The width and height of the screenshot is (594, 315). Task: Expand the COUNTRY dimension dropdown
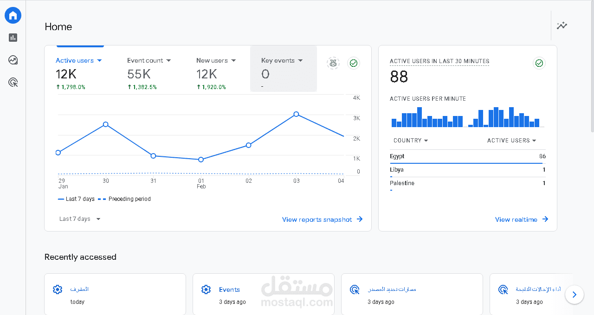[411, 141]
